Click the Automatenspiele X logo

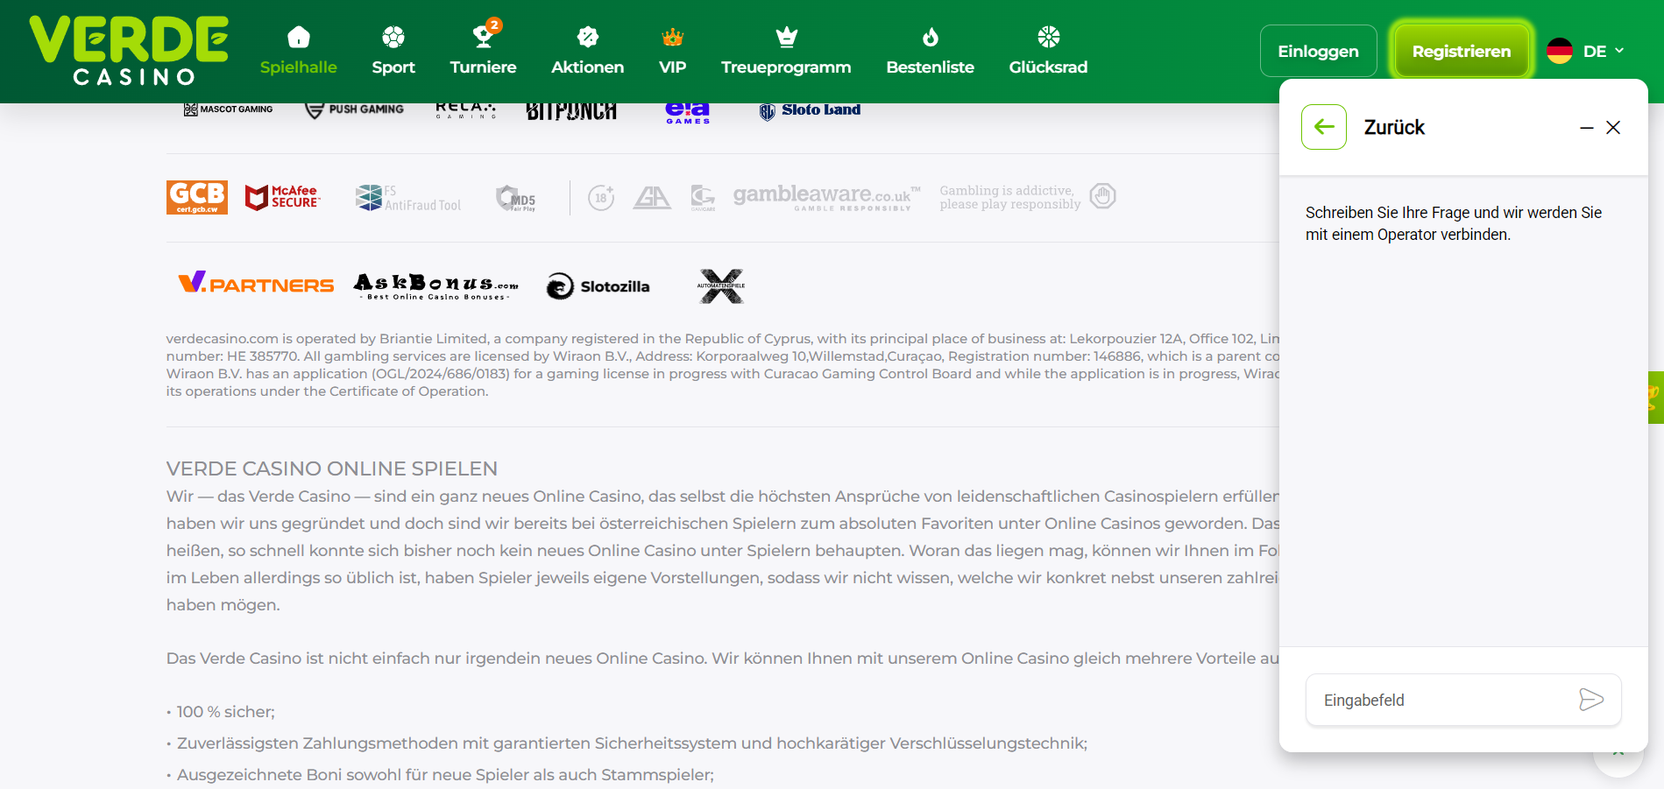pyautogui.click(x=721, y=286)
